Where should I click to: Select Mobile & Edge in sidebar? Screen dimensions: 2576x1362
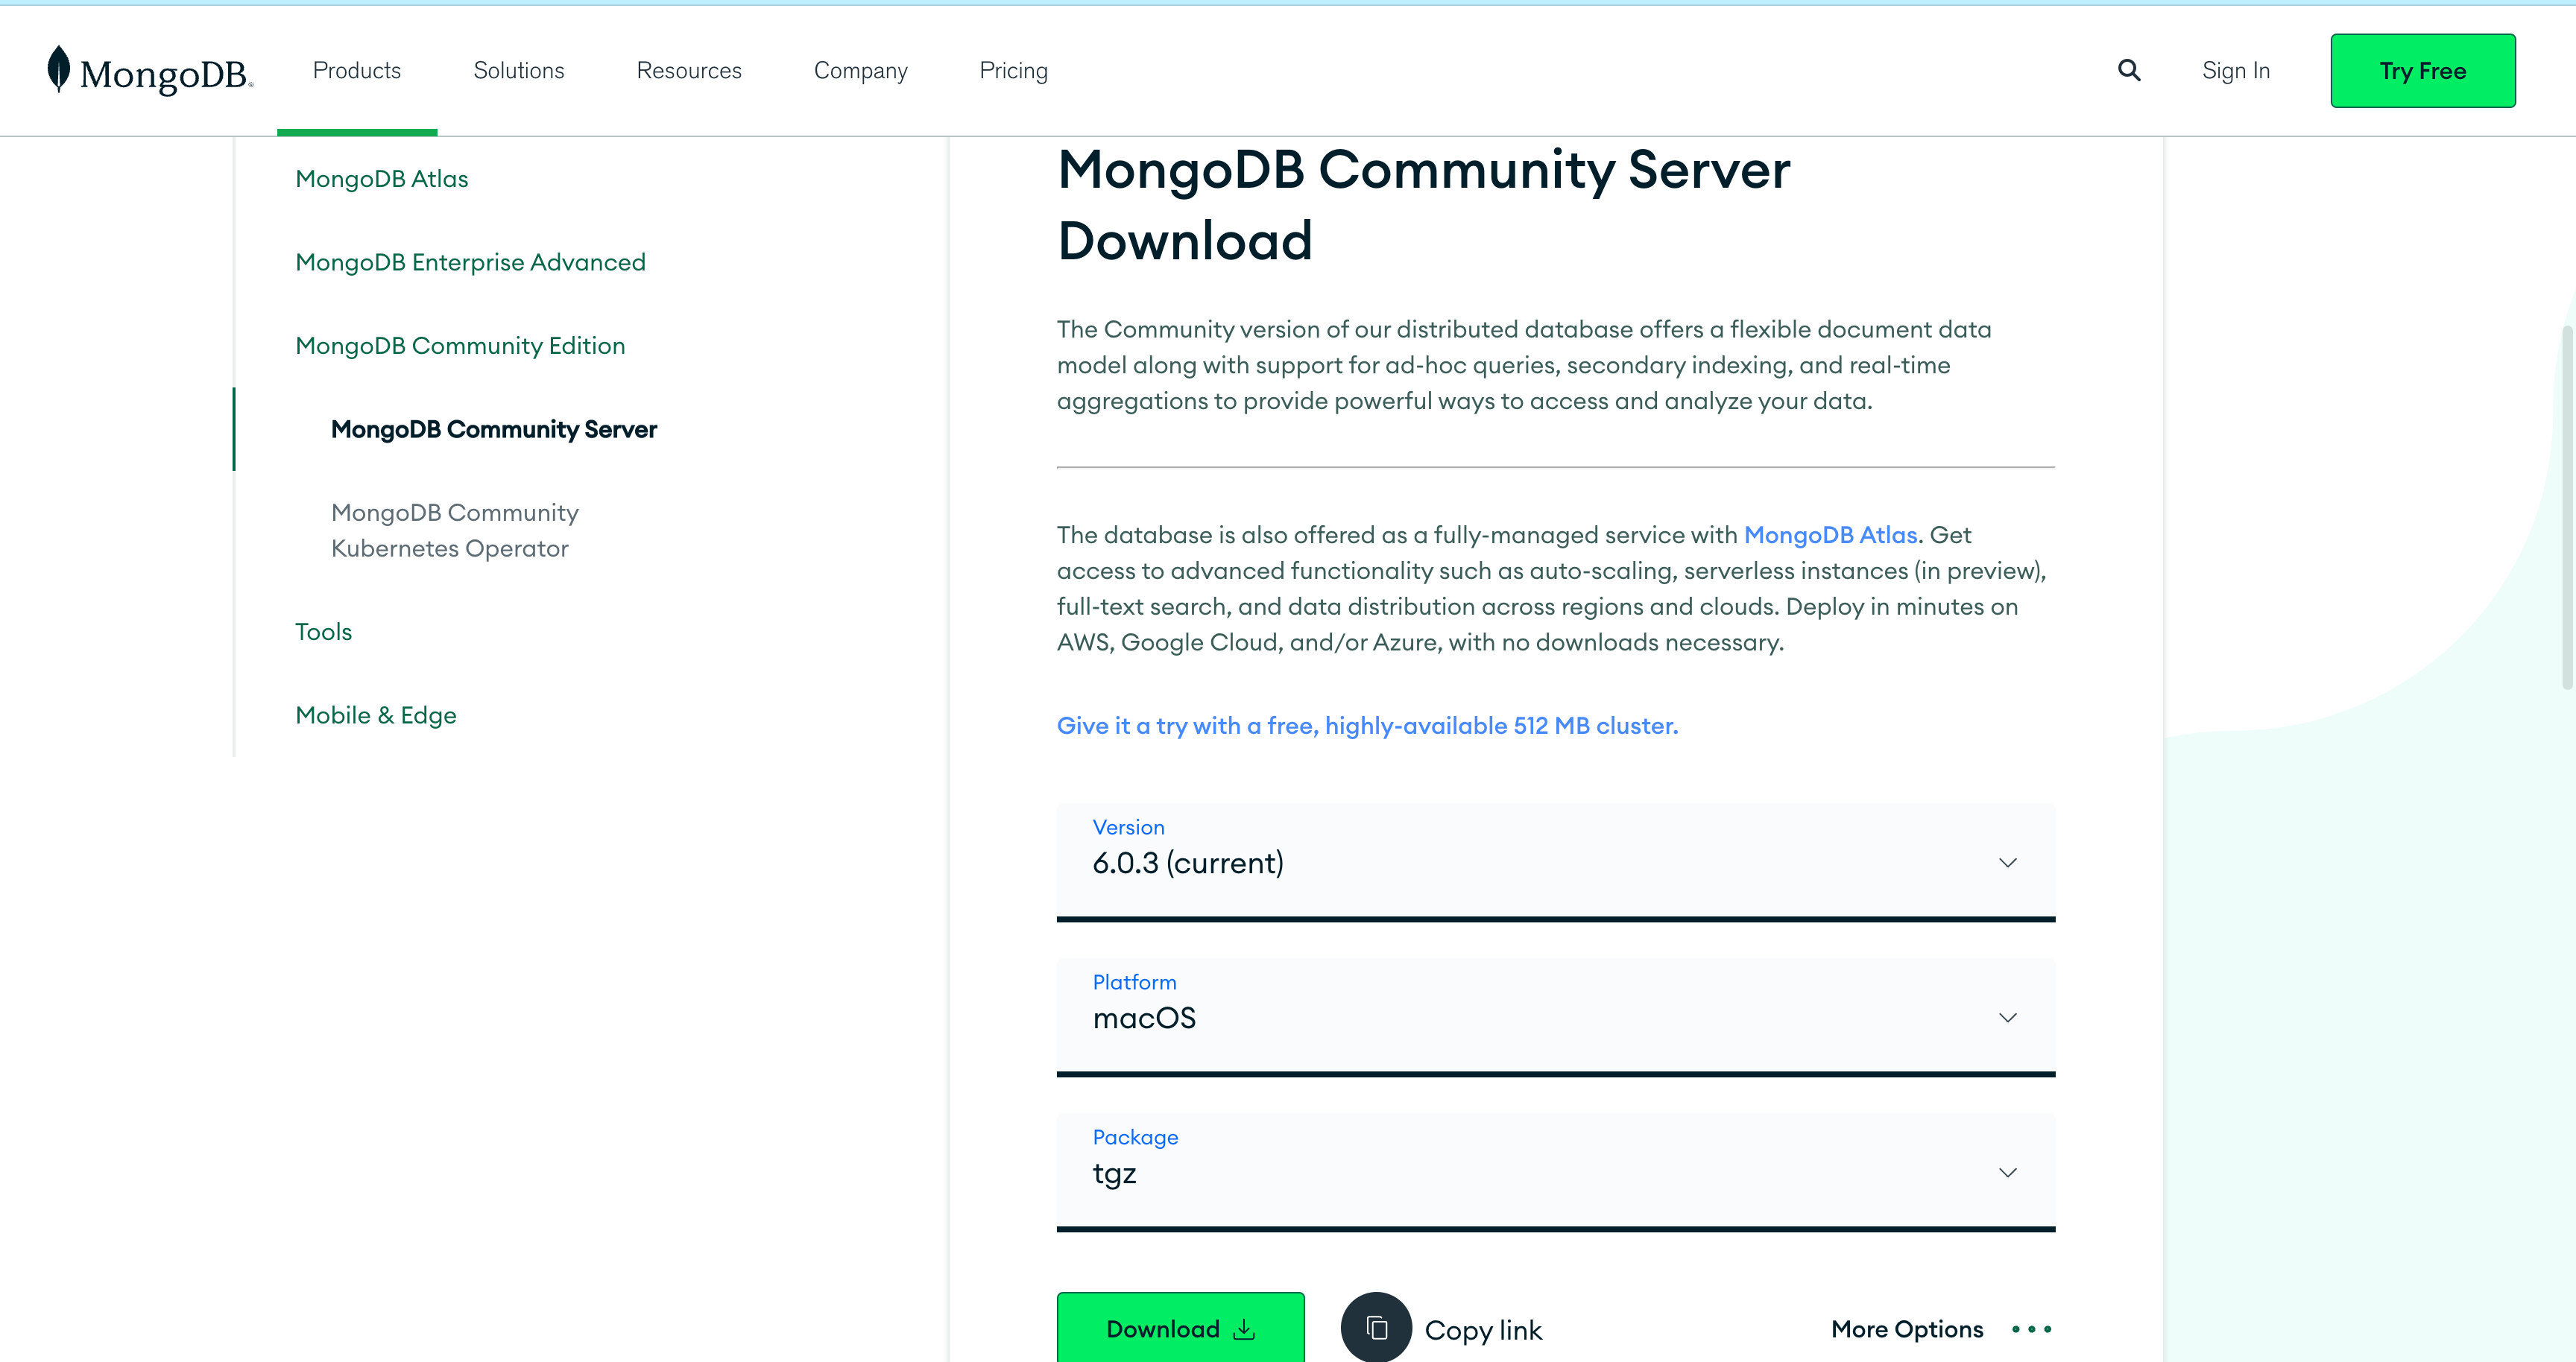pos(376,715)
